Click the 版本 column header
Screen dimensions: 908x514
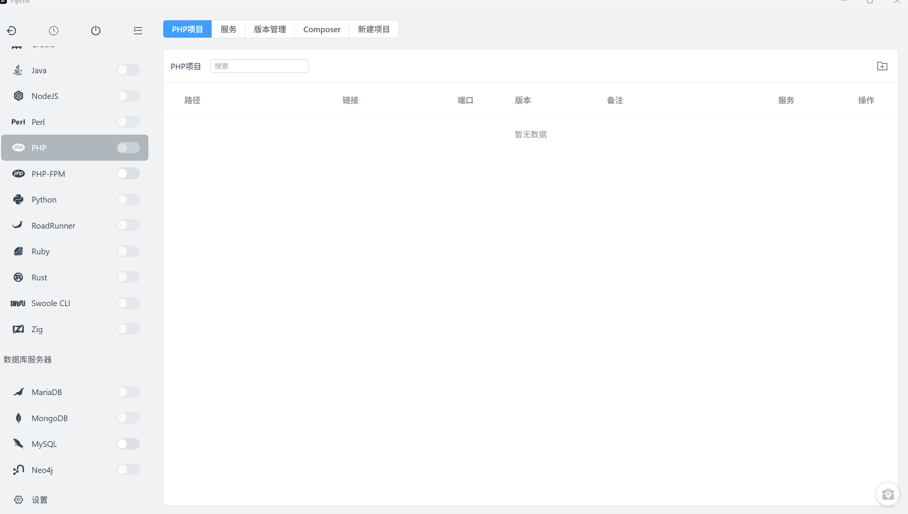[x=523, y=100]
